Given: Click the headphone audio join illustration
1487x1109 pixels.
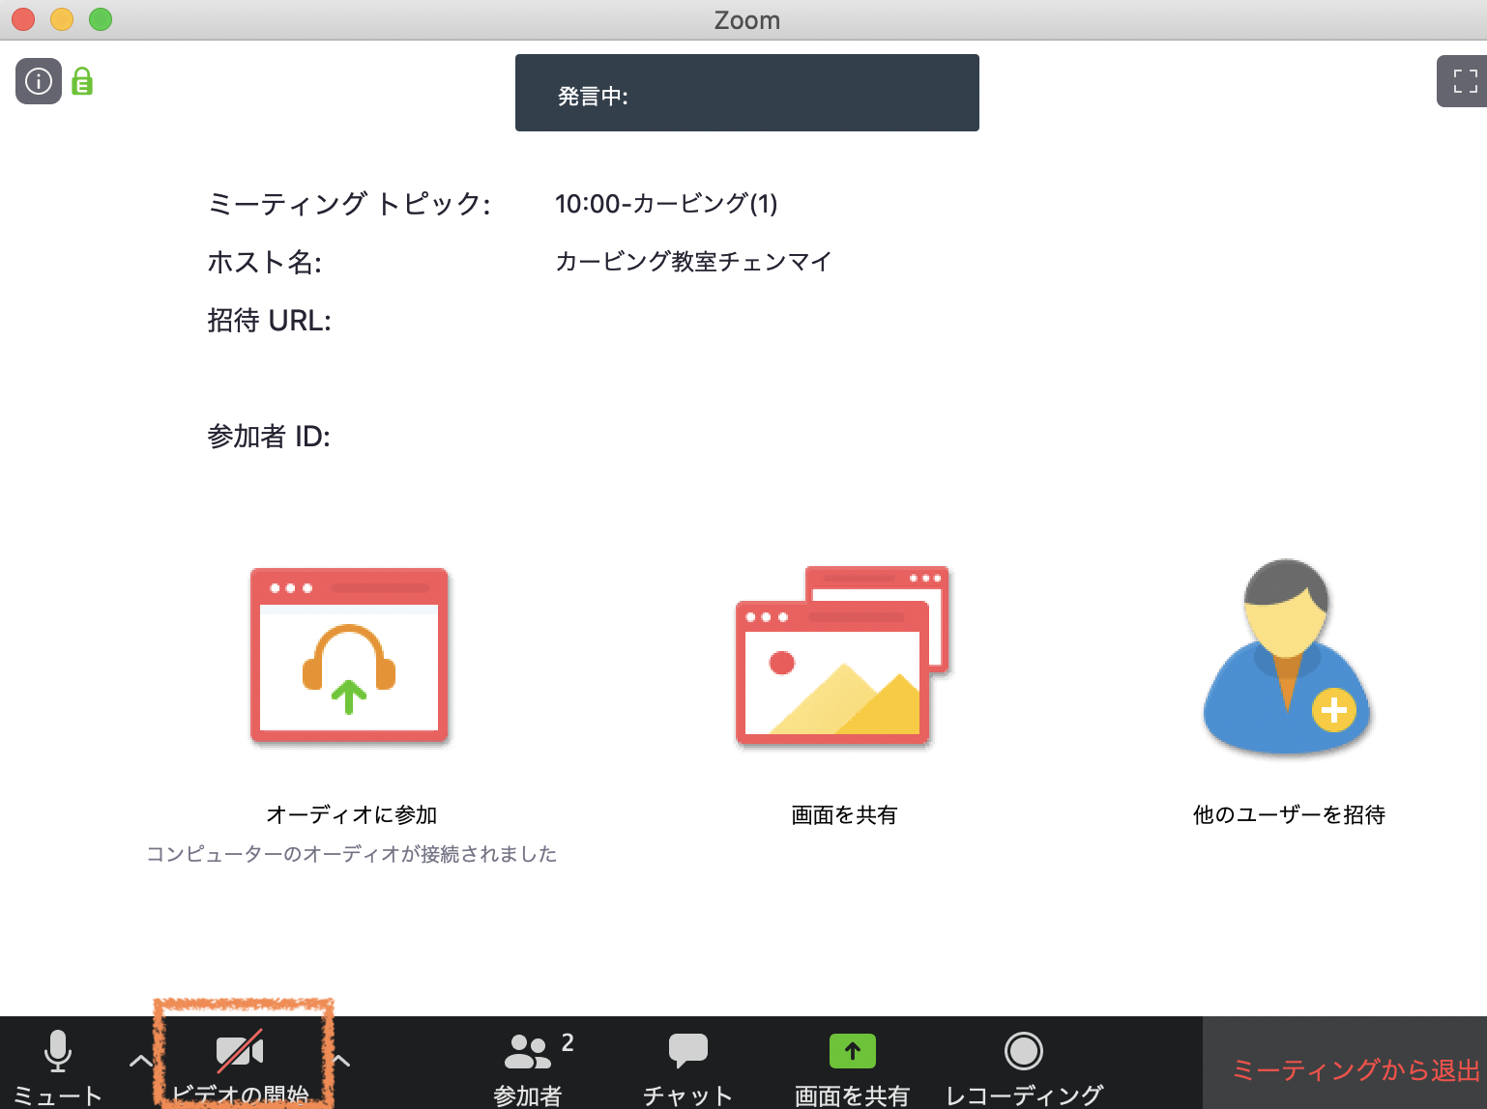Looking at the screenshot, I should (349, 655).
